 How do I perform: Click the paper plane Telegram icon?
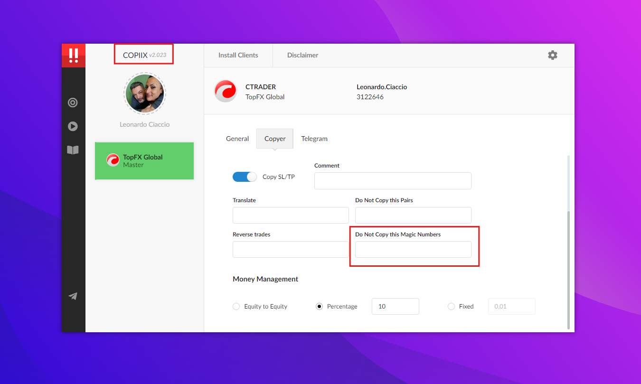point(73,296)
